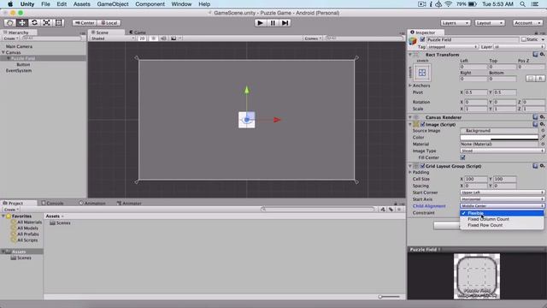
Task: Switch to the Game tab
Action: (138, 33)
